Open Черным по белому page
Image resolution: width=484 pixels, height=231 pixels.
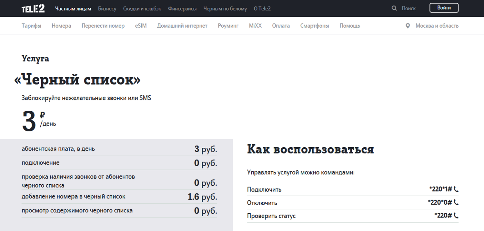(225, 9)
